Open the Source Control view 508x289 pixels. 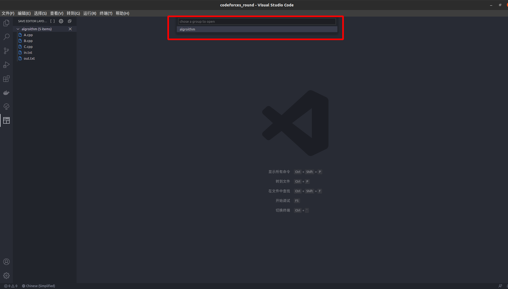[x=6, y=51]
